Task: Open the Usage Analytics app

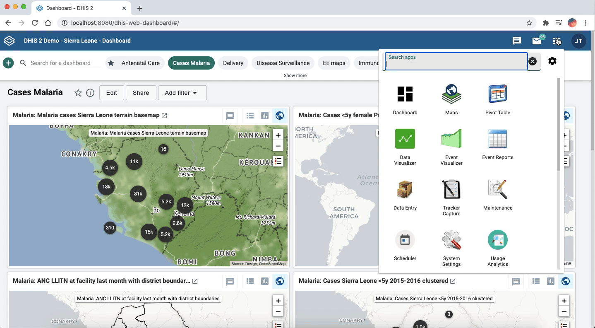Action: pyautogui.click(x=497, y=240)
